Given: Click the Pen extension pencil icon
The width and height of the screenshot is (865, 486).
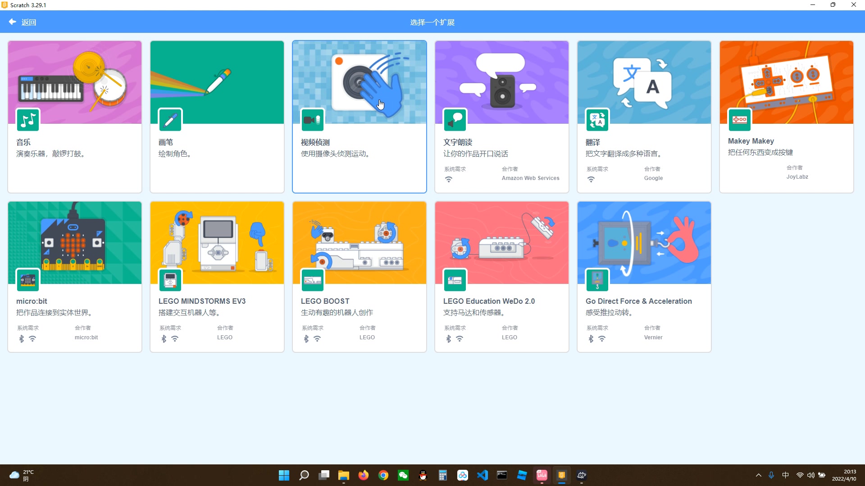Looking at the screenshot, I should click(170, 120).
